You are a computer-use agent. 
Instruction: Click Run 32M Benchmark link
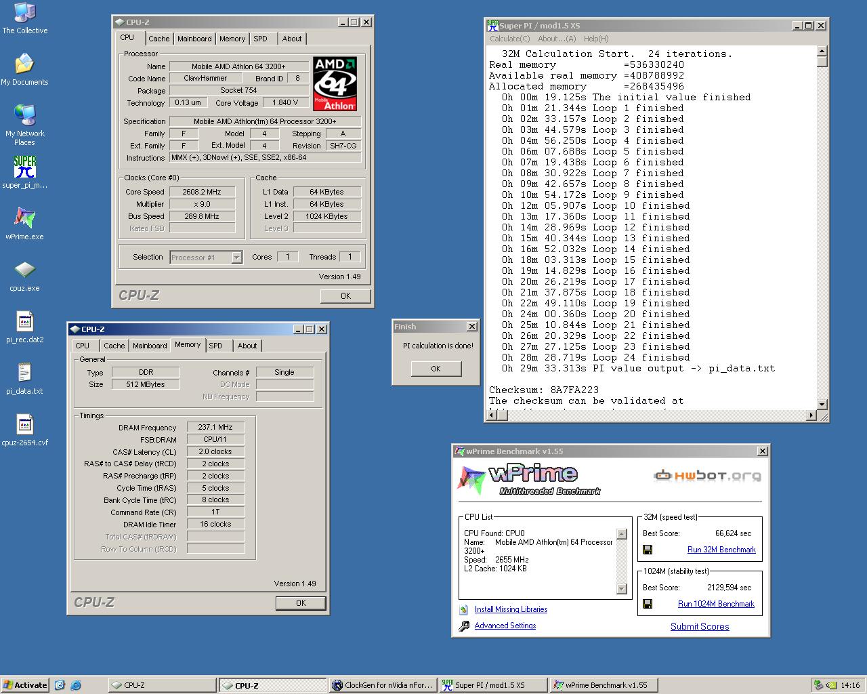coord(721,550)
